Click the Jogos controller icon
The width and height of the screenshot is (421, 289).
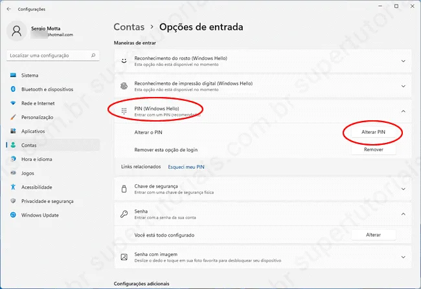click(13, 173)
